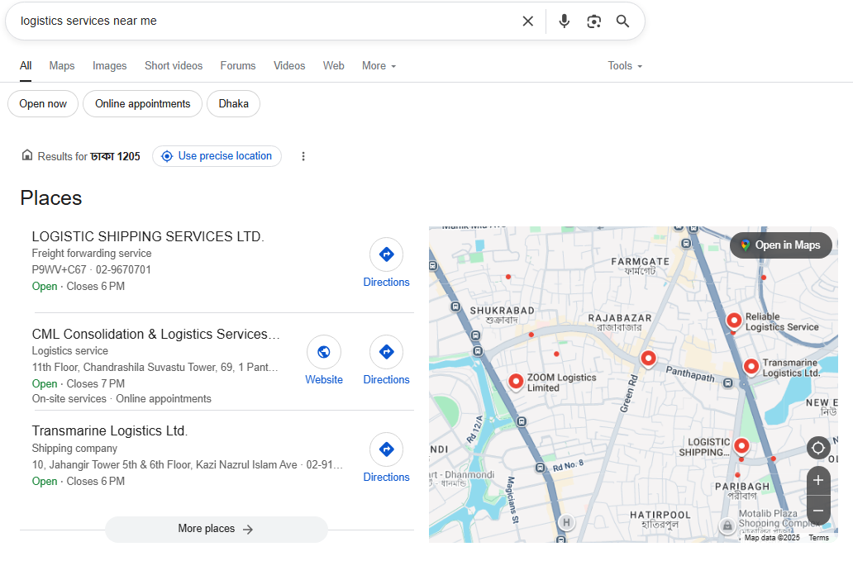Click the Reliable Logistics Service map label
Image resolution: width=853 pixels, height=561 pixels.
coord(782,322)
